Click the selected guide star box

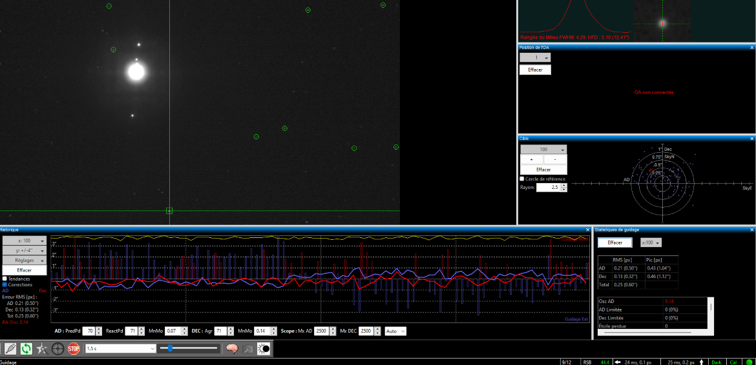[169, 211]
